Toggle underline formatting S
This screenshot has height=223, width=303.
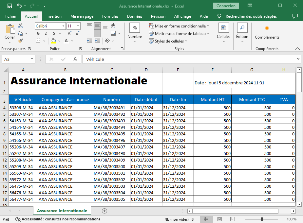click(54, 33)
